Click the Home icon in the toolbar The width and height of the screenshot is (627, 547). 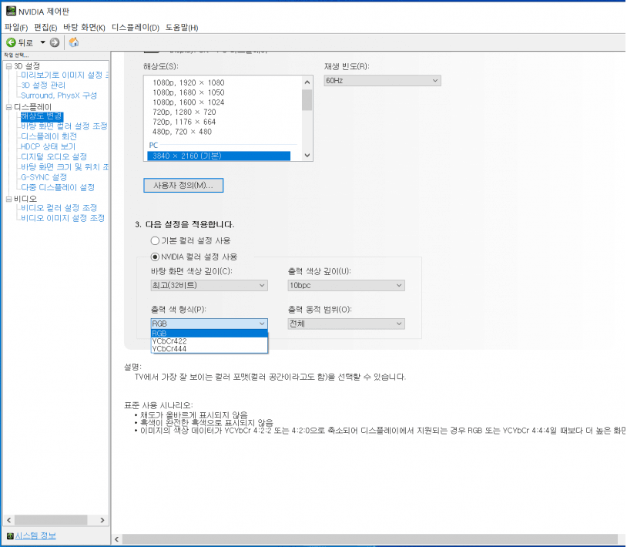74,42
